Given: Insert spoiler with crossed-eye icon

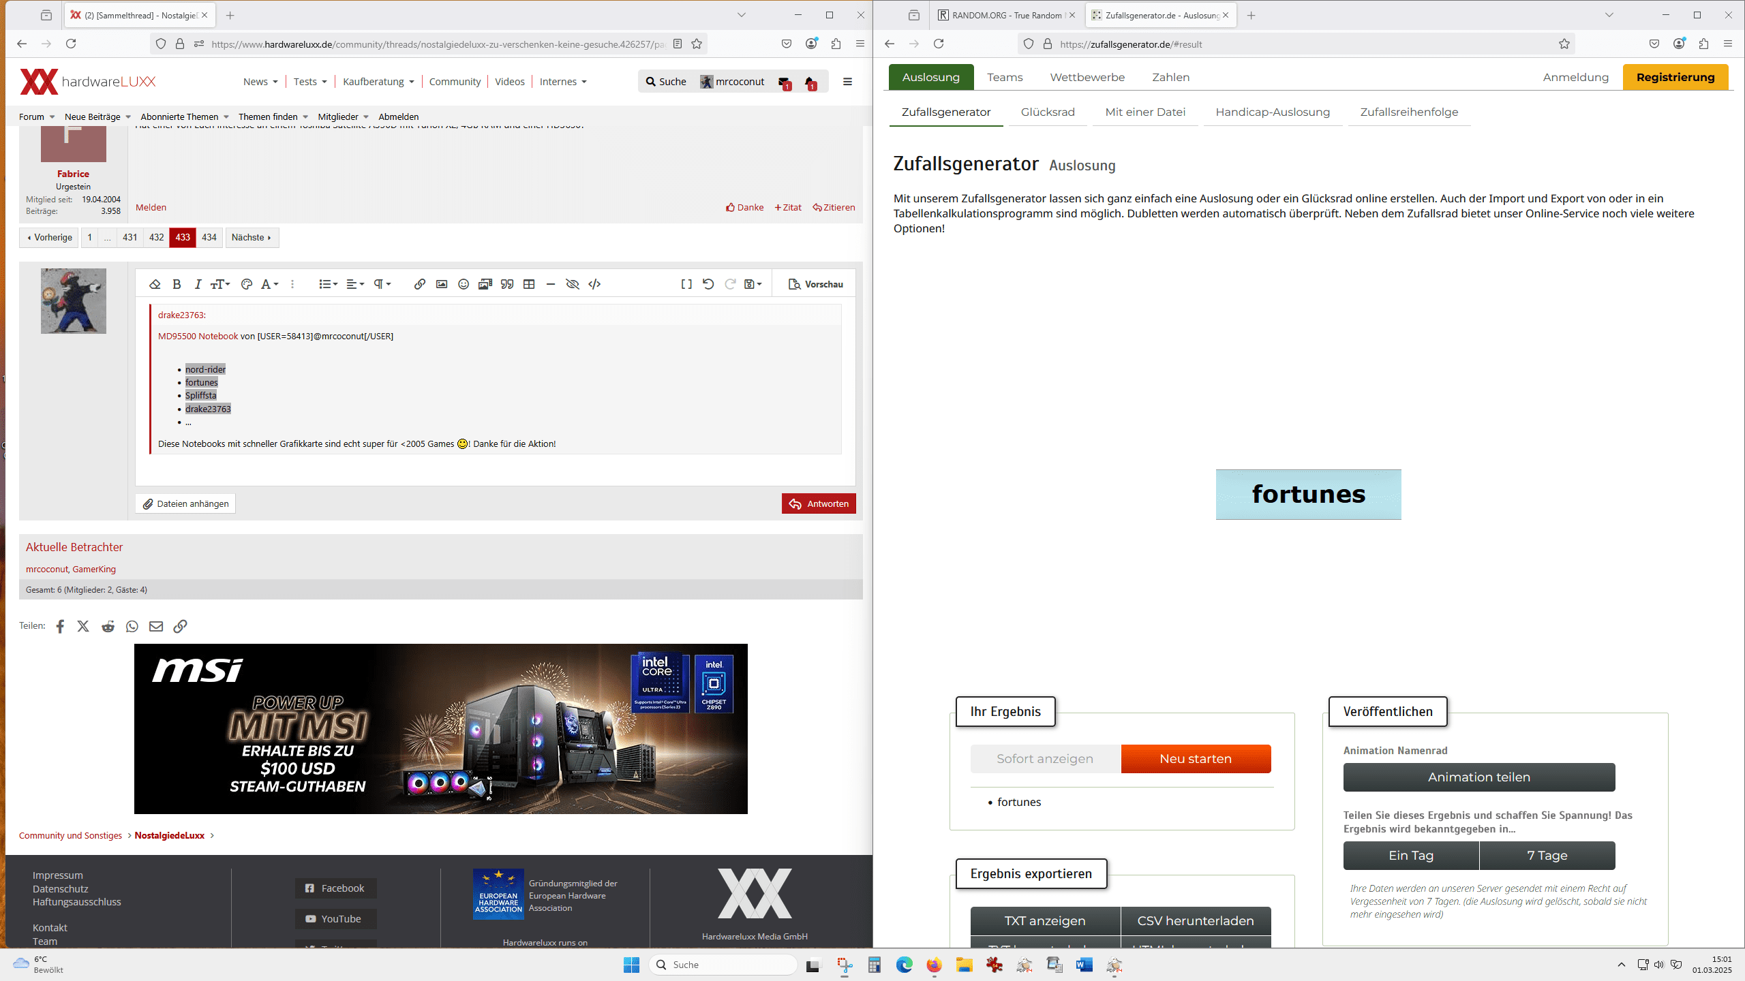Looking at the screenshot, I should pos(573,284).
